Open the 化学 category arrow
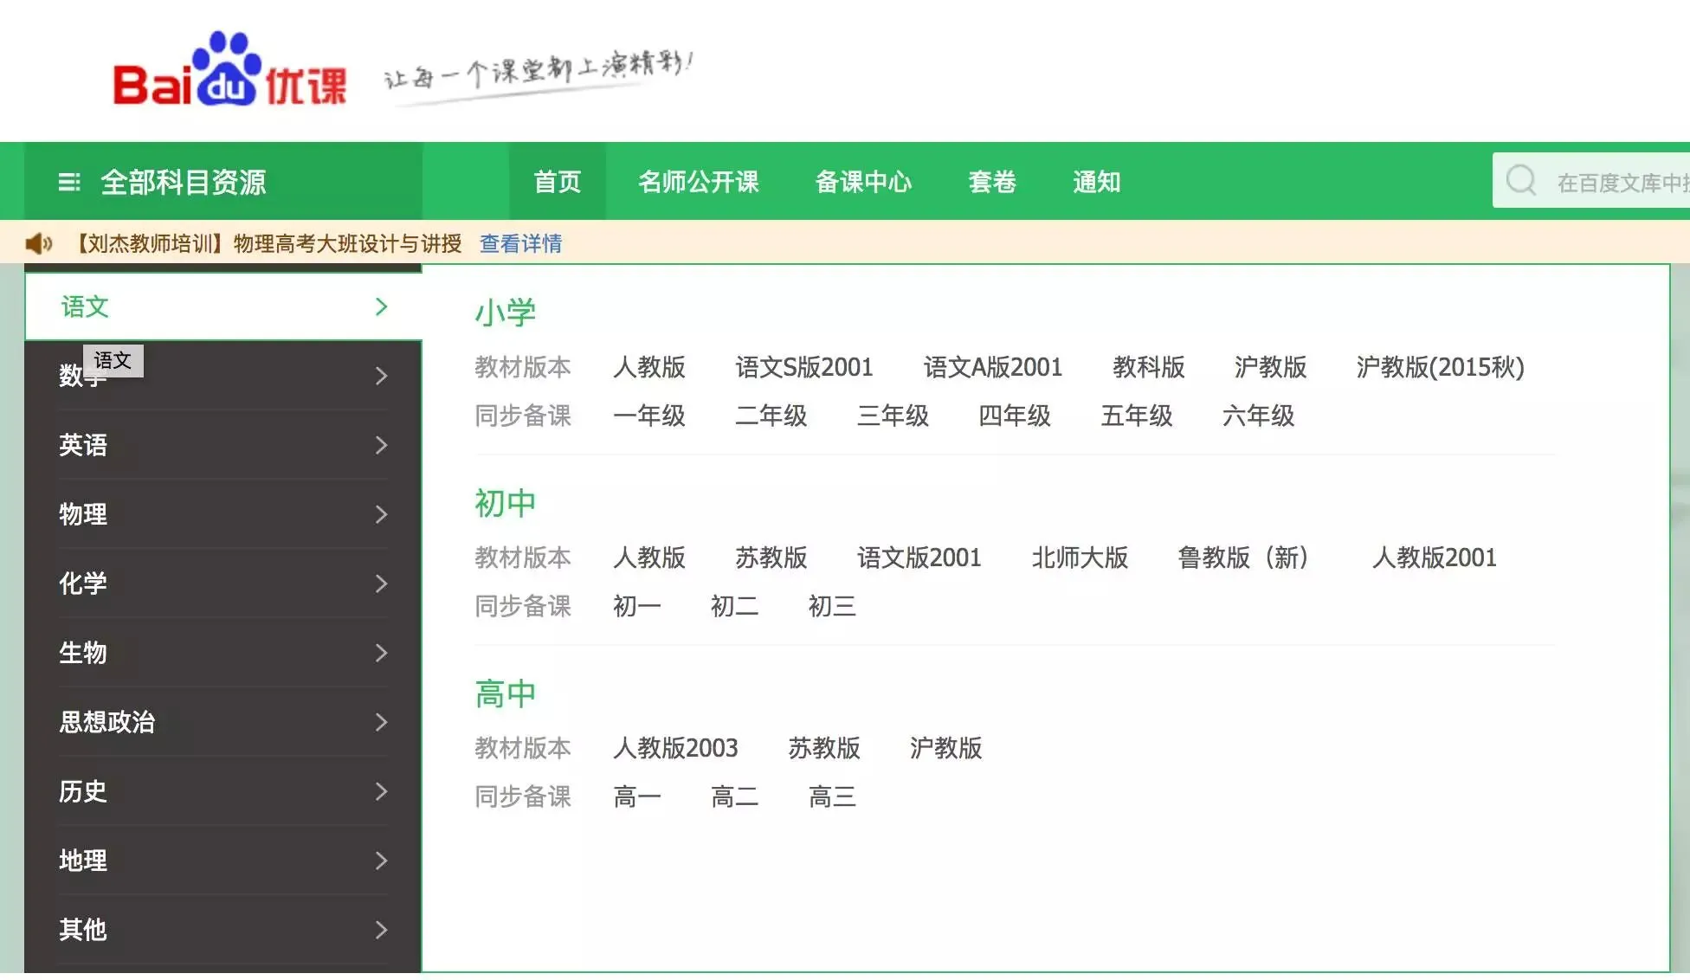Screen dimensions: 1690x980 [381, 583]
